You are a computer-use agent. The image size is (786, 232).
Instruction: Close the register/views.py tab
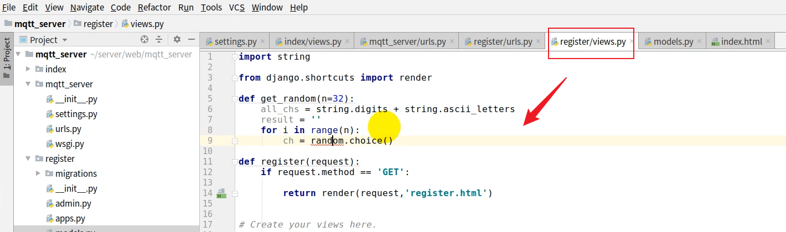click(x=632, y=42)
